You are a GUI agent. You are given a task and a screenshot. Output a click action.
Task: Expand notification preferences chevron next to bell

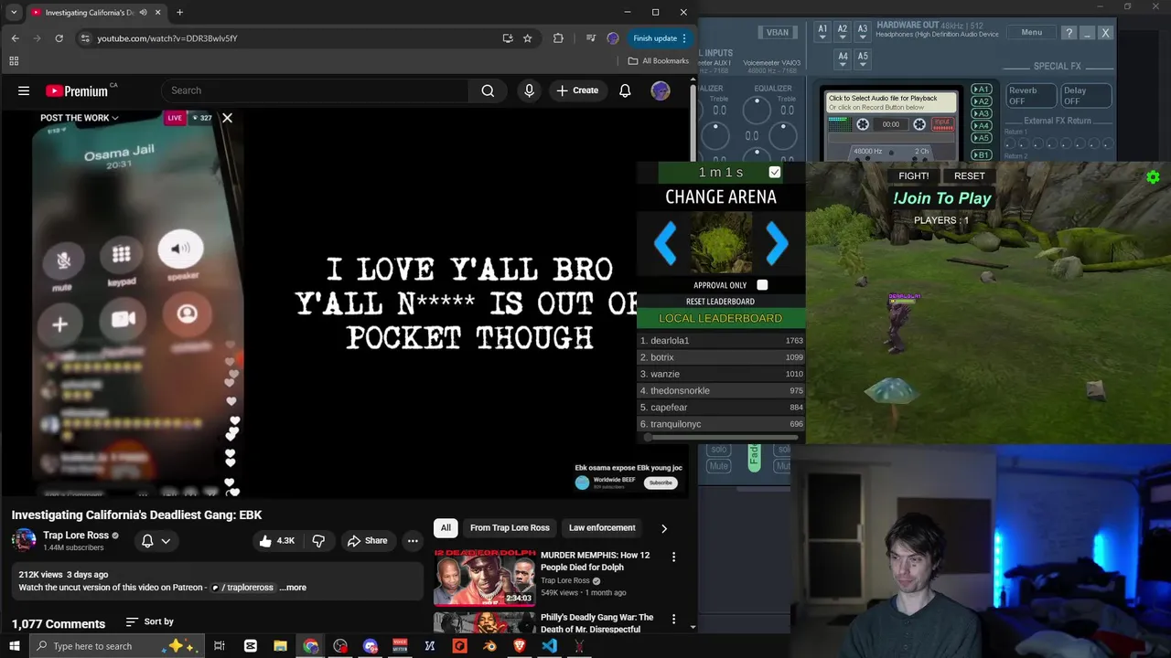tap(166, 541)
